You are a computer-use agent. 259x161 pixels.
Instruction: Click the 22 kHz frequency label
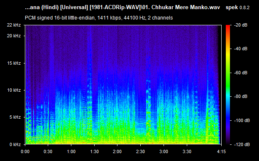click(x=14, y=25)
